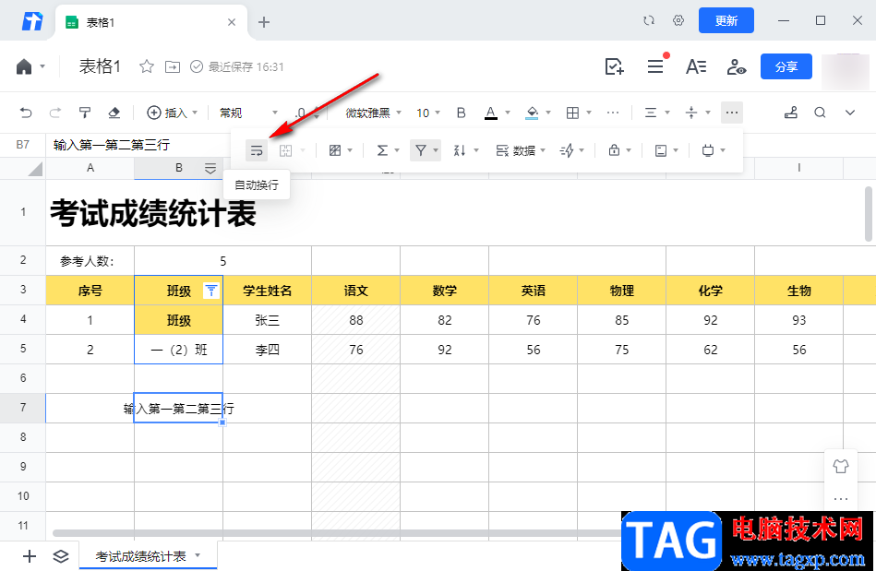Add a new sheet with plus
The height and width of the screenshot is (571, 876).
[x=30, y=556]
